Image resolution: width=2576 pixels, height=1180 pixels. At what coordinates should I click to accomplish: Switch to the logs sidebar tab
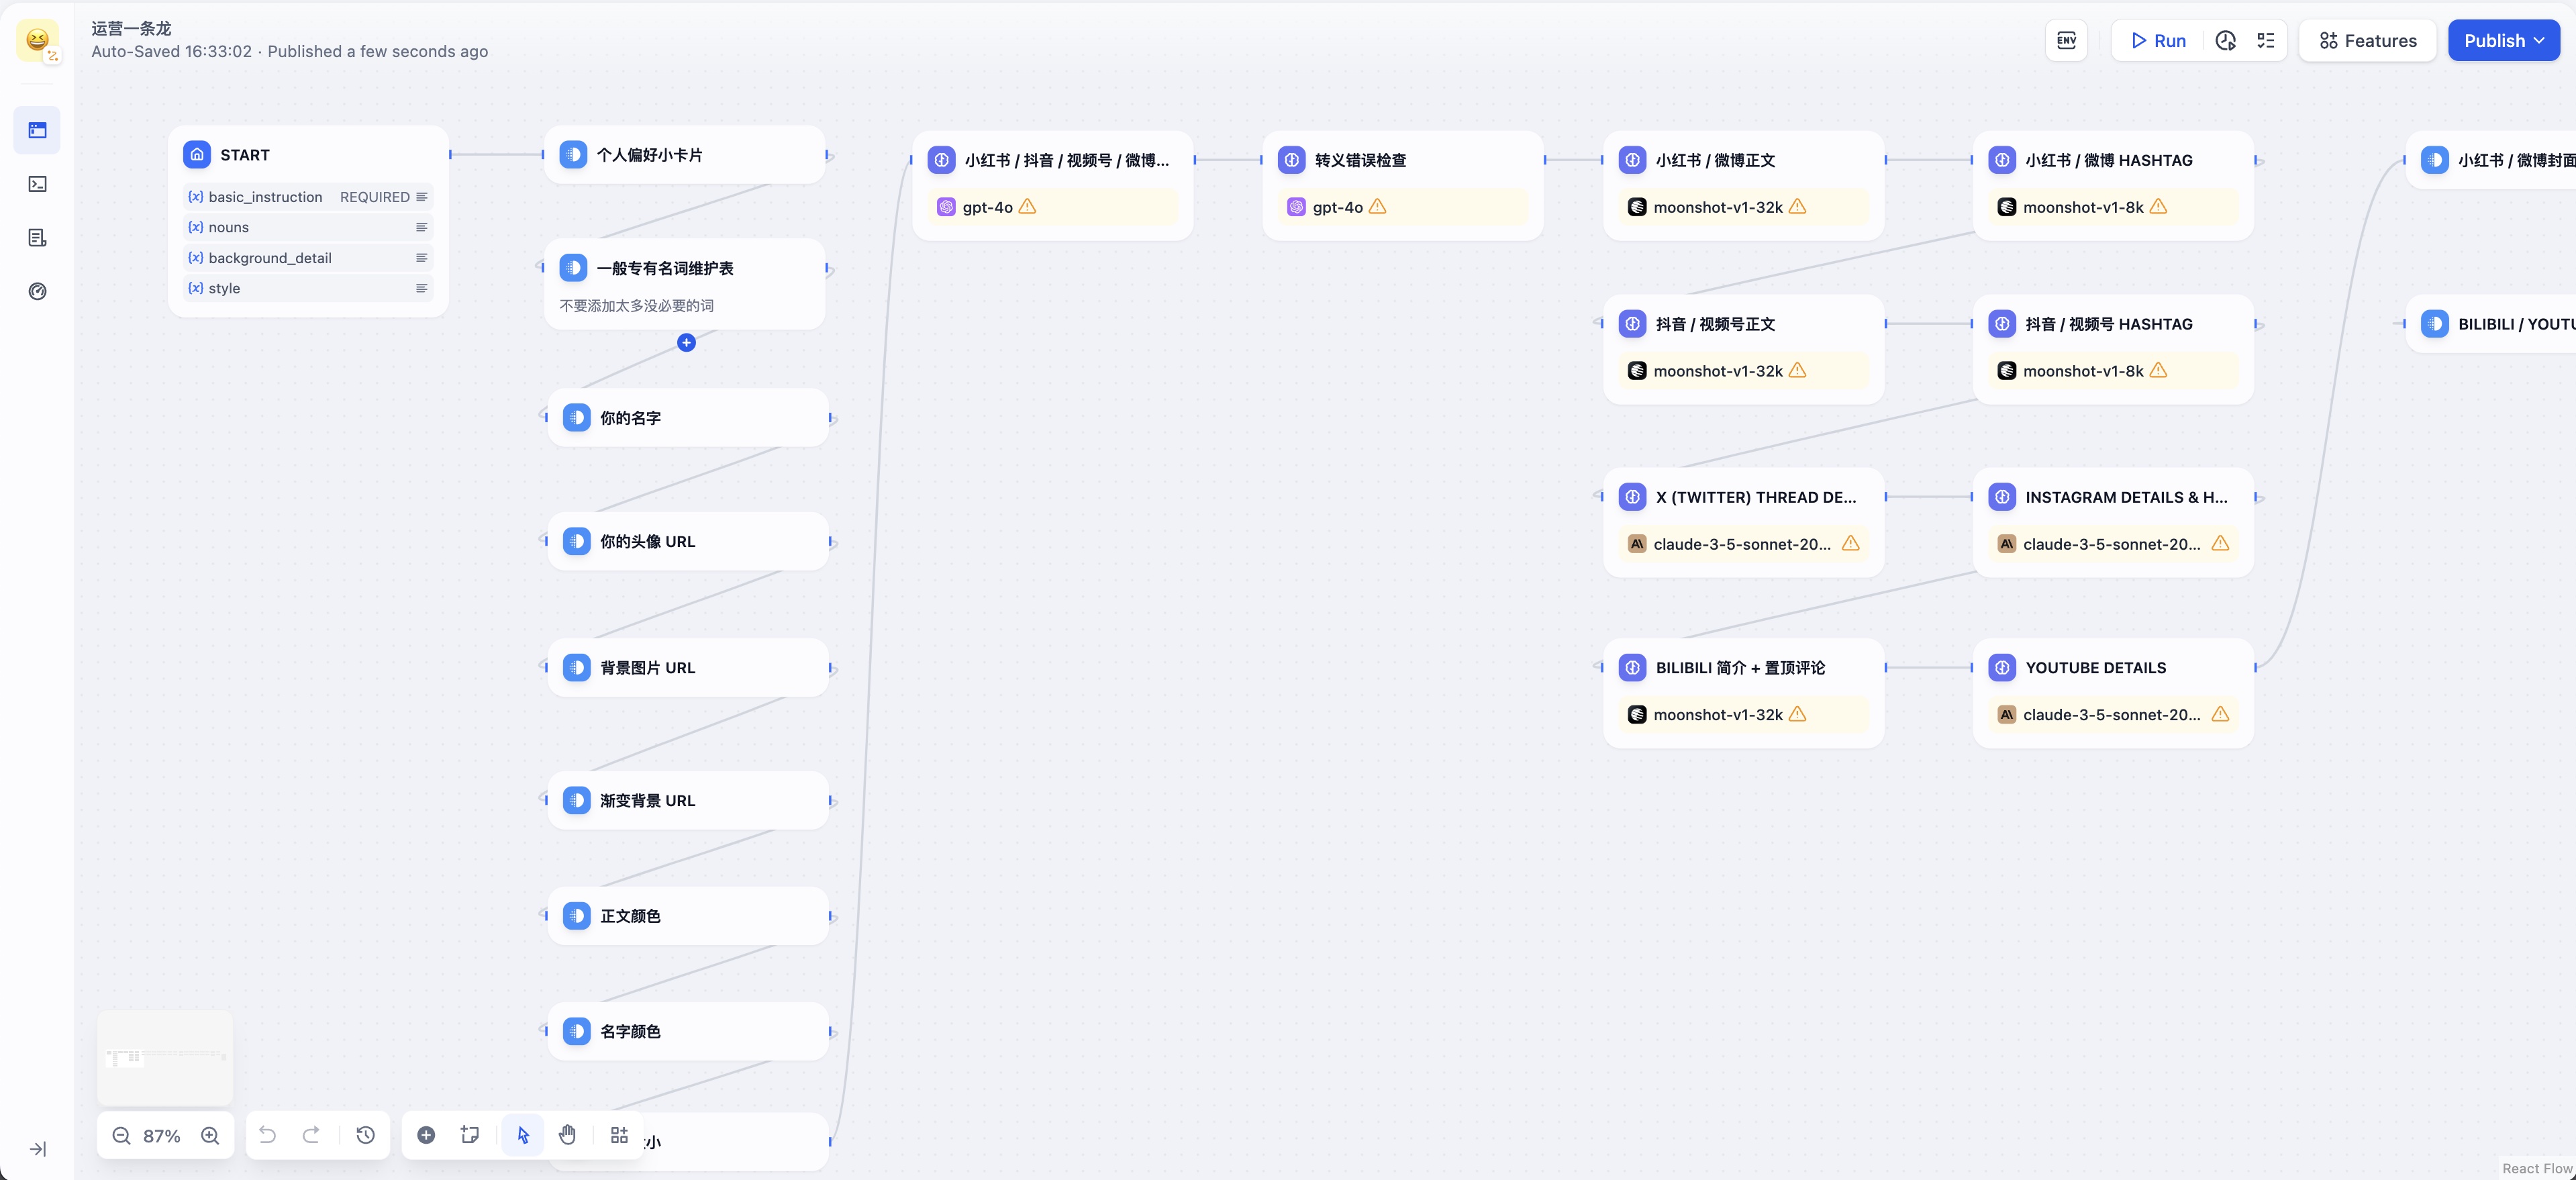[x=37, y=238]
